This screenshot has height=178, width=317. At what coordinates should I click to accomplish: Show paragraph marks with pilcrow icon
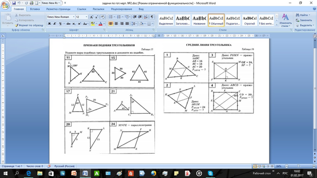click(152, 17)
